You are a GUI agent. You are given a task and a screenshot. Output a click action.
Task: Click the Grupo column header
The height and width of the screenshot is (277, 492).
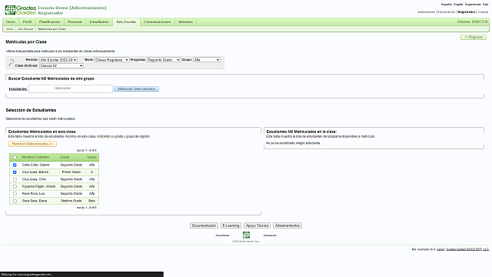[91, 157]
